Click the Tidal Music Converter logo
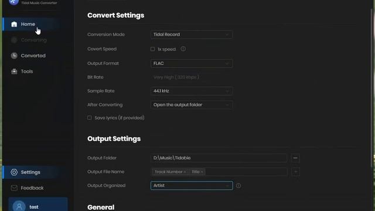Image resolution: width=375 pixels, height=211 pixels. [13, 2]
